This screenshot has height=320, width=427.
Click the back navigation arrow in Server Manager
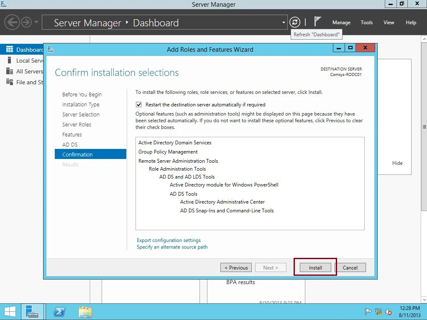12,22
